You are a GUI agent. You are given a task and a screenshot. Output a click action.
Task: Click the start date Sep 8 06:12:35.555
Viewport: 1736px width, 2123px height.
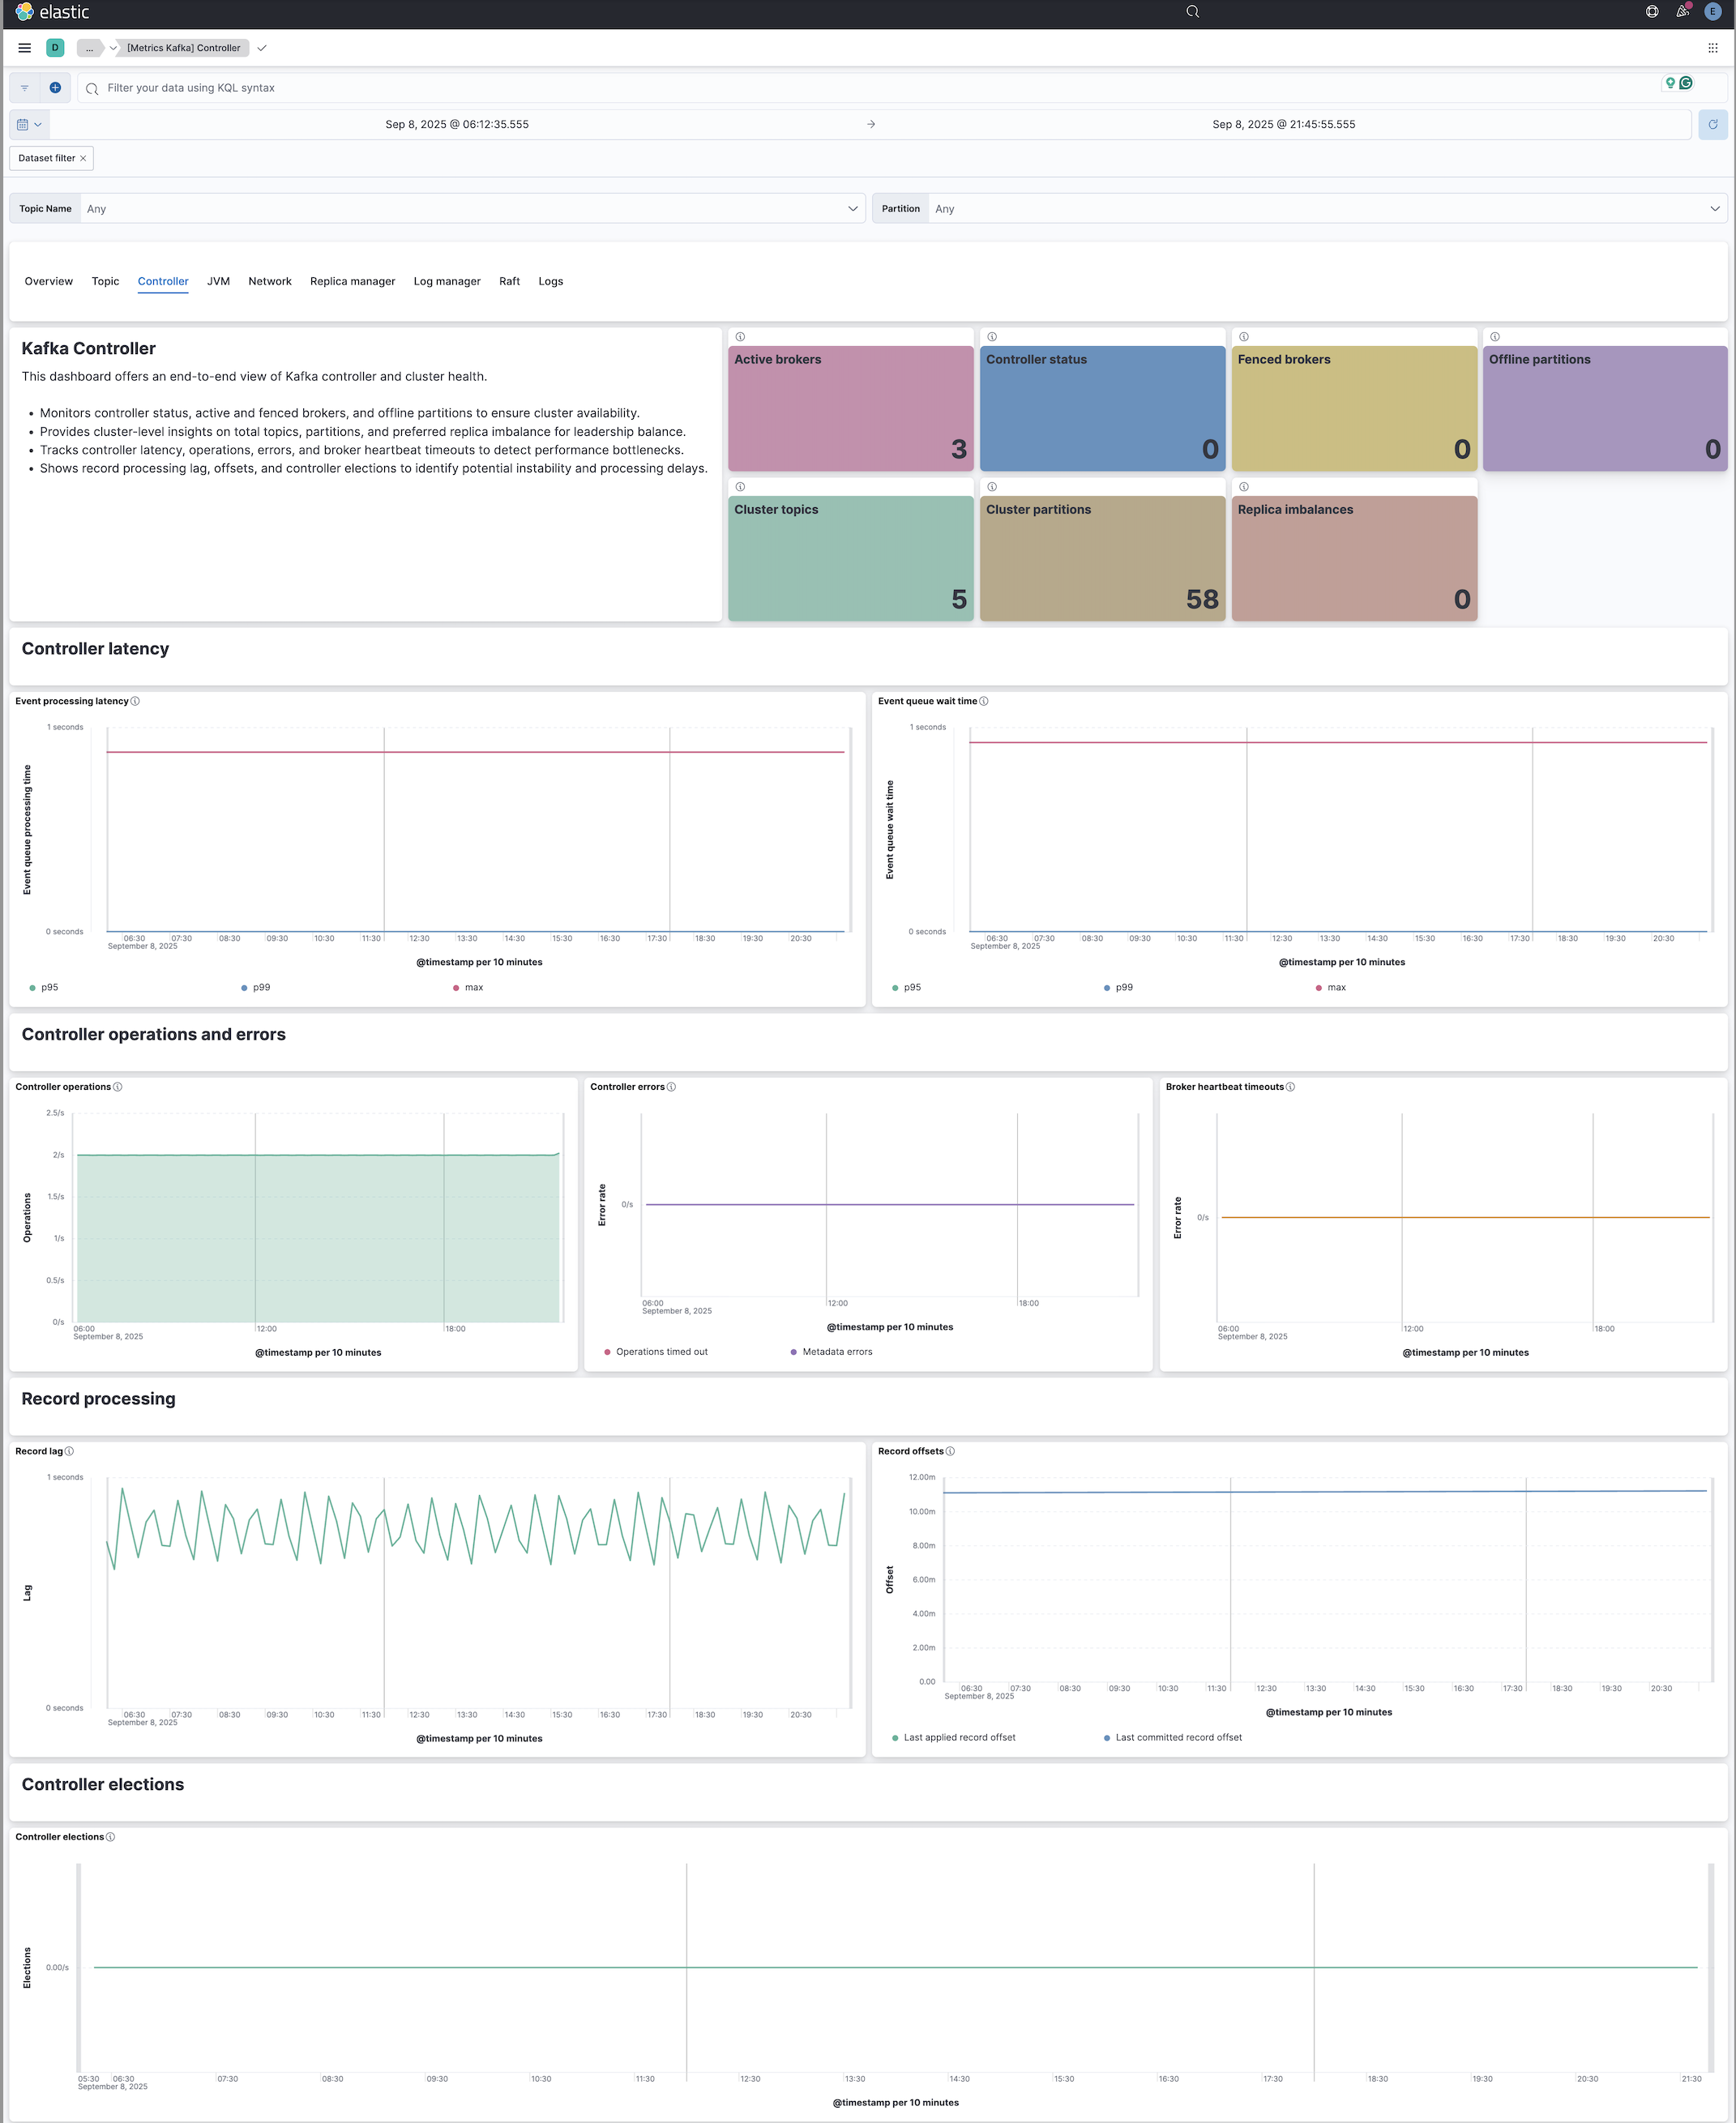coord(457,125)
